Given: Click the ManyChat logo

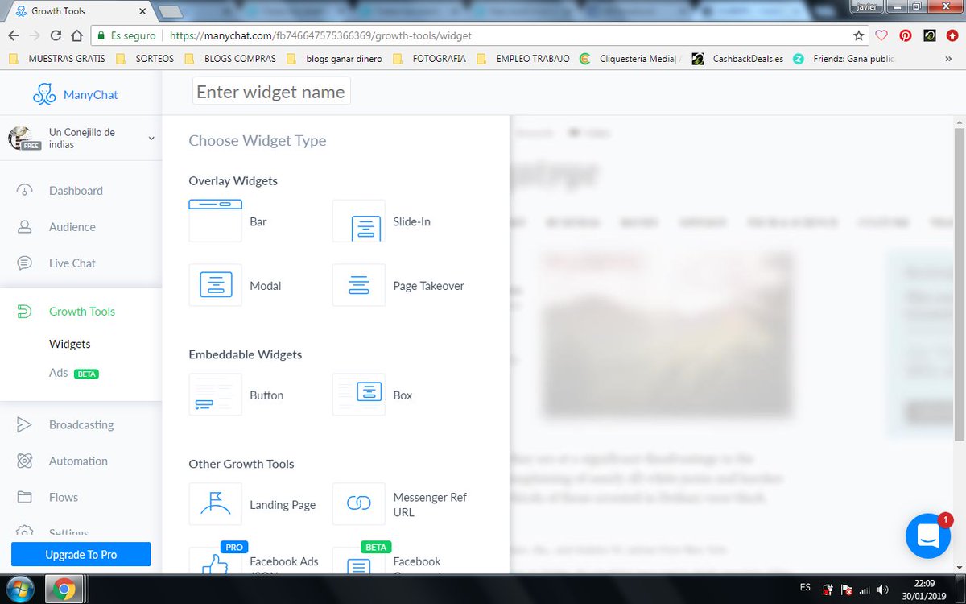Looking at the screenshot, I should (75, 94).
